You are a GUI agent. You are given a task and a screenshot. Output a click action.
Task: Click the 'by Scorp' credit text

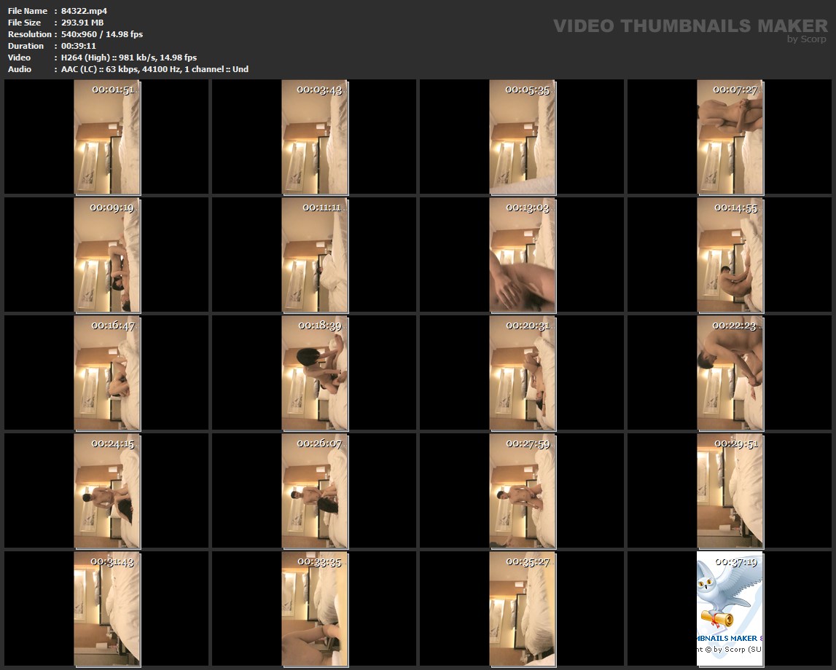tap(806, 39)
